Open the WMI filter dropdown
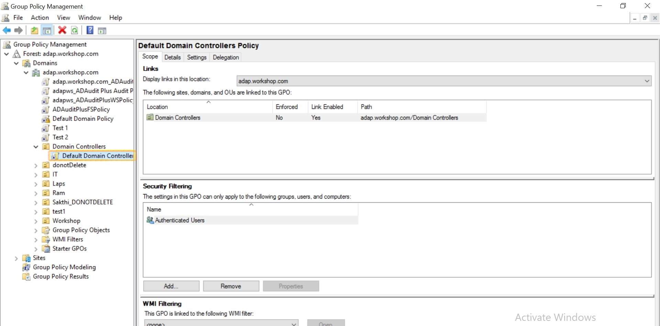Viewport: 660px width, 326px height. pyautogui.click(x=294, y=324)
